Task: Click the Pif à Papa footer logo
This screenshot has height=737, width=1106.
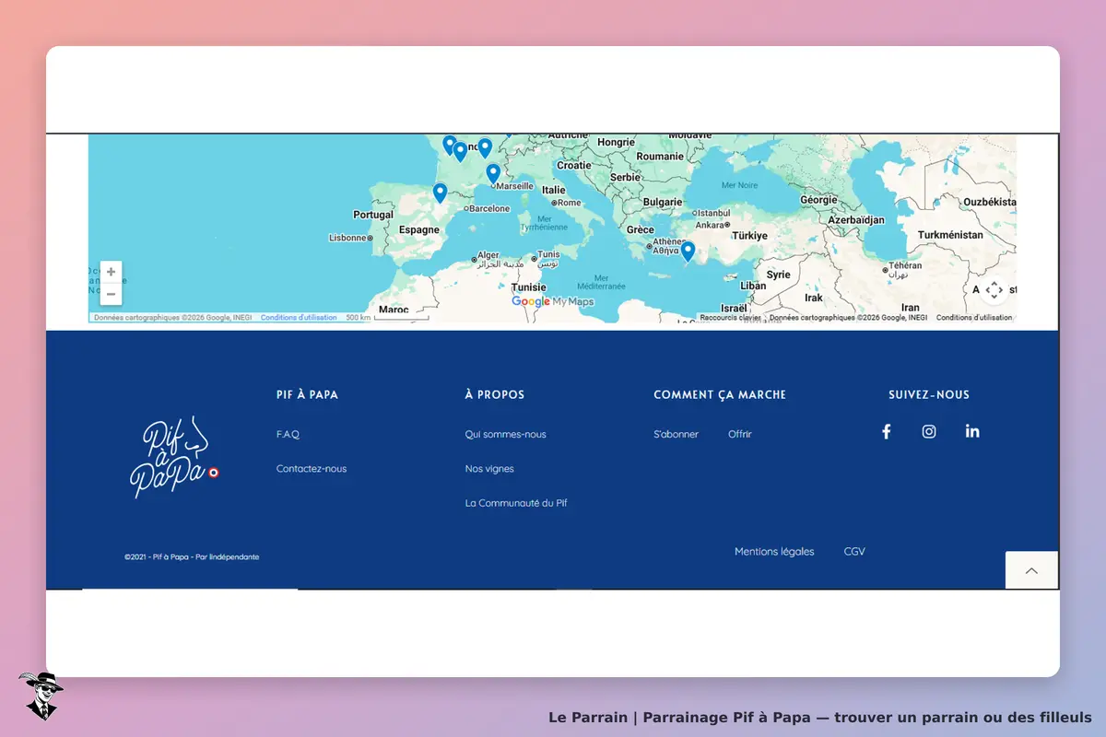Action: [x=173, y=457]
